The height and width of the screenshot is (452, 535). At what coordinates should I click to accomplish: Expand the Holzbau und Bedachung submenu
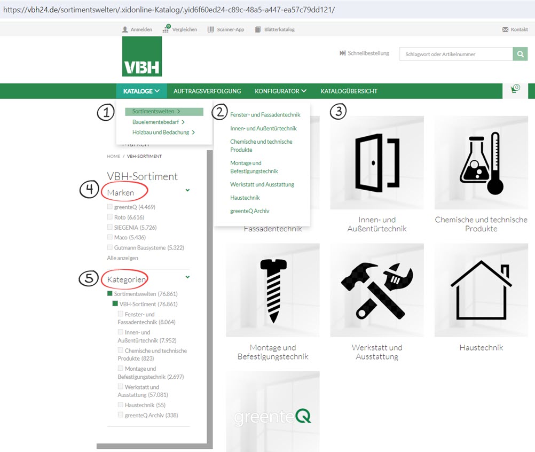click(x=164, y=132)
